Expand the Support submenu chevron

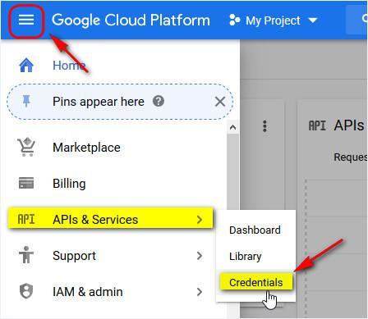pos(200,256)
